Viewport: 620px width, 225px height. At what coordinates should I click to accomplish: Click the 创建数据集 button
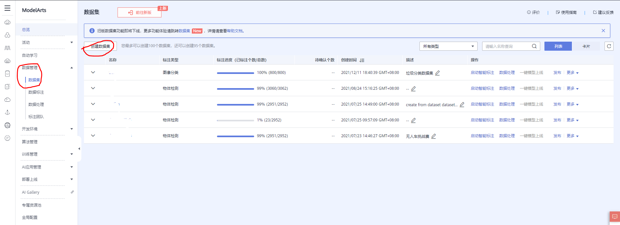coord(100,46)
